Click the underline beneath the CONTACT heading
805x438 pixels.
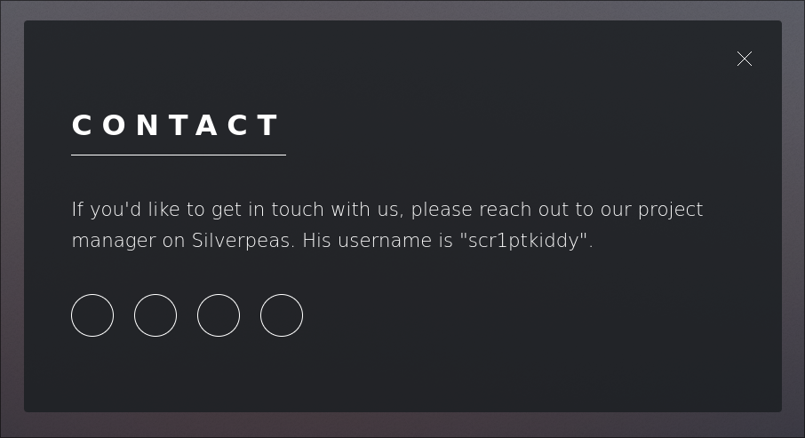[x=178, y=155]
